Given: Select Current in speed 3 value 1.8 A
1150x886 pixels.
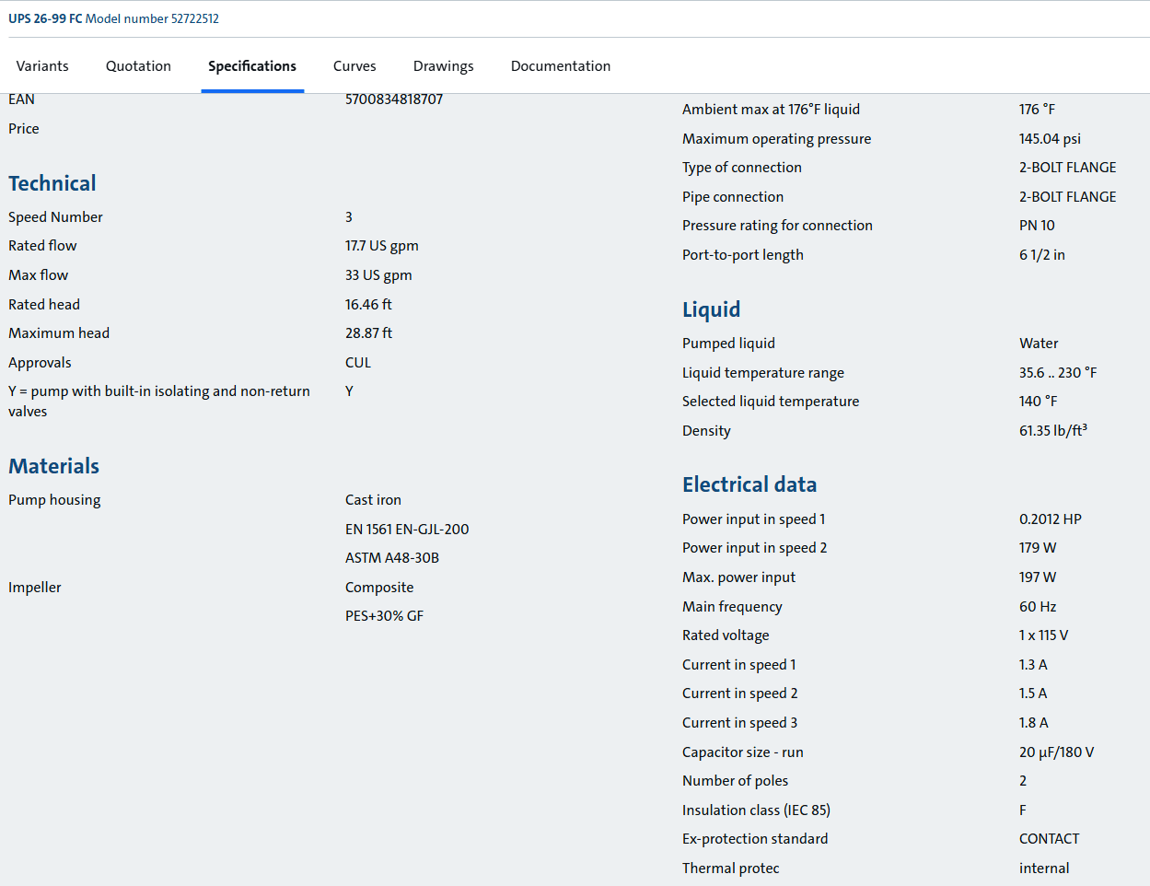Looking at the screenshot, I should point(1033,723).
